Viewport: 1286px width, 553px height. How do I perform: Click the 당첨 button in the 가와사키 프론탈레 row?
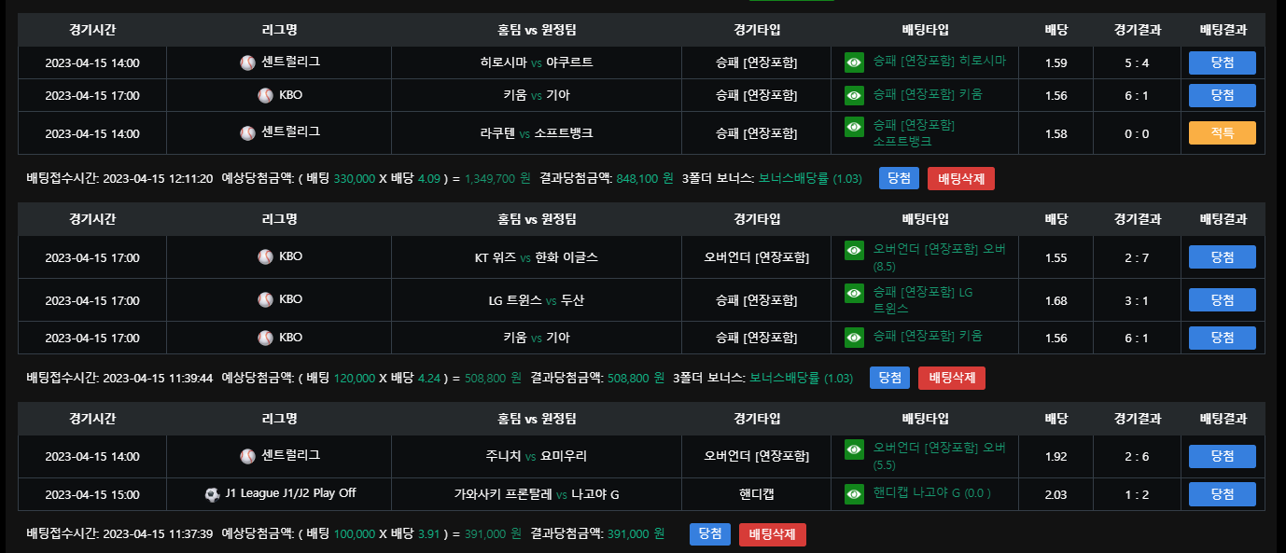coord(1222,494)
